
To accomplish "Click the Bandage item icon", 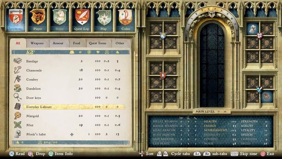I will [x=18, y=61].
